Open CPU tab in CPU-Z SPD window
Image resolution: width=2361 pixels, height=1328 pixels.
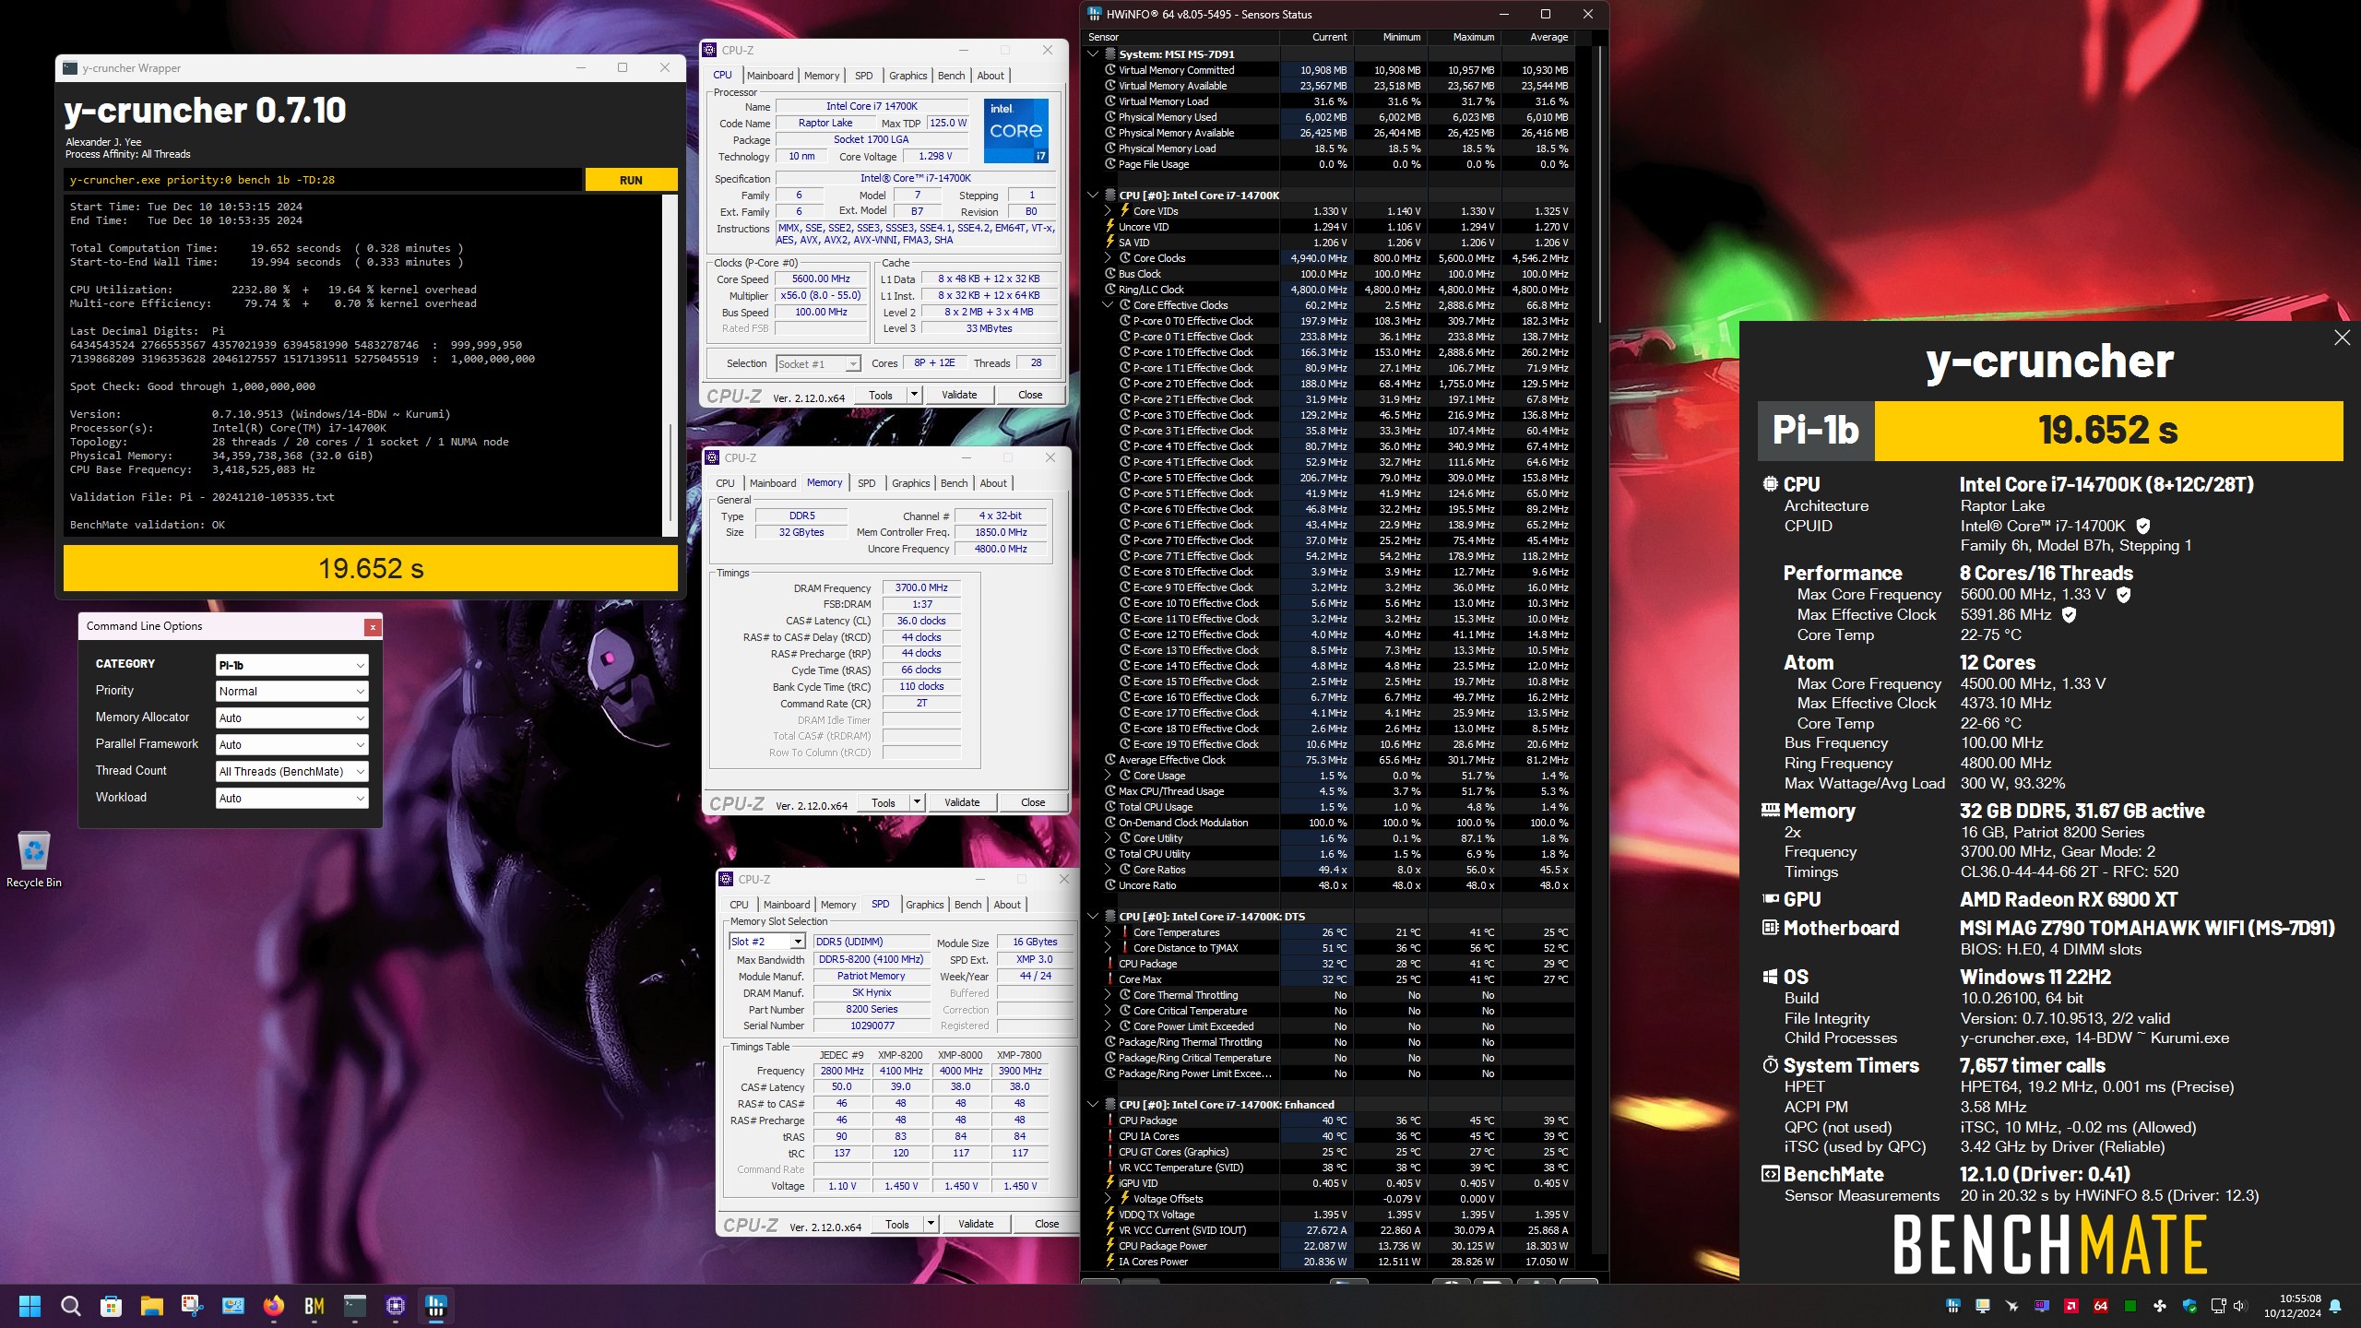tap(739, 905)
